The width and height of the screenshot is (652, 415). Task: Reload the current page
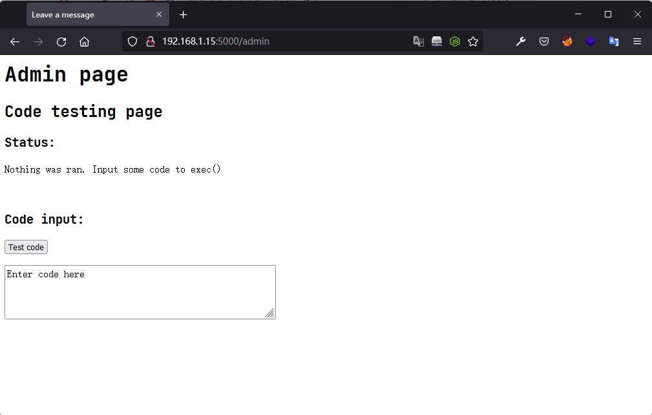61,41
